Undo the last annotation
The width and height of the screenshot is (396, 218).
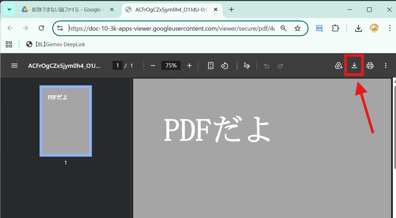266,65
